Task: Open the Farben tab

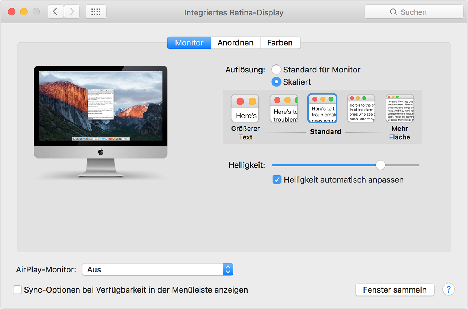Action: (x=280, y=43)
